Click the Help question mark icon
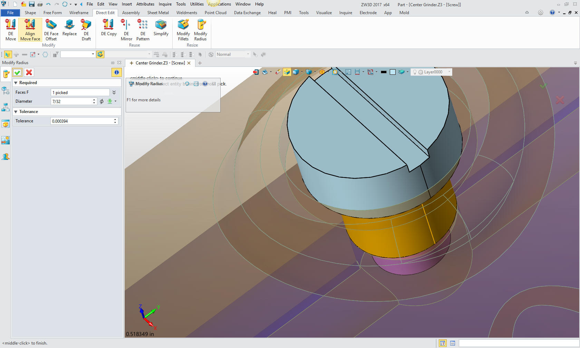Image resolution: width=580 pixels, height=348 pixels. pyautogui.click(x=552, y=12)
